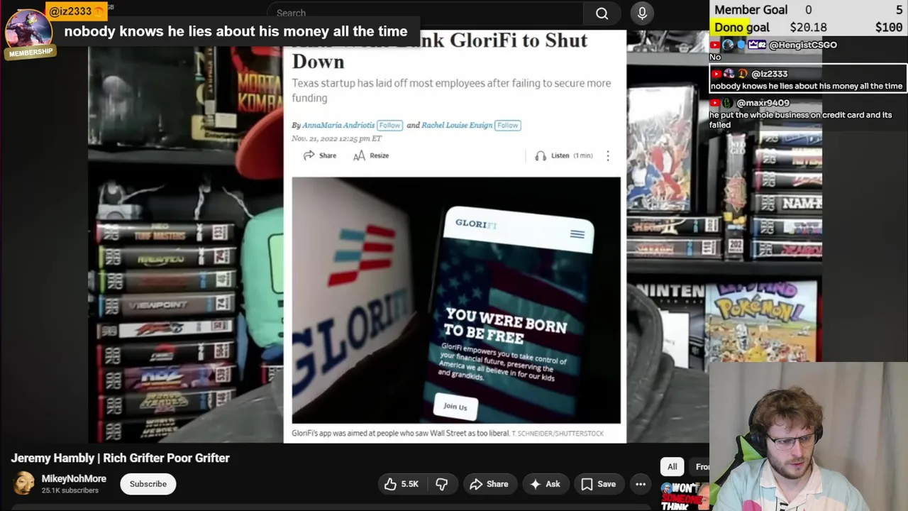This screenshot has width=908, height=511.
Task: Like the video with 5.5K thumbs up
Action: (401, 484)
